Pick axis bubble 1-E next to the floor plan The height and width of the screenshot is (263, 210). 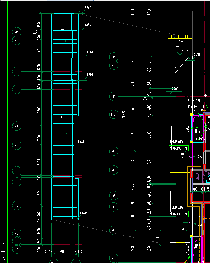(114, 207)
